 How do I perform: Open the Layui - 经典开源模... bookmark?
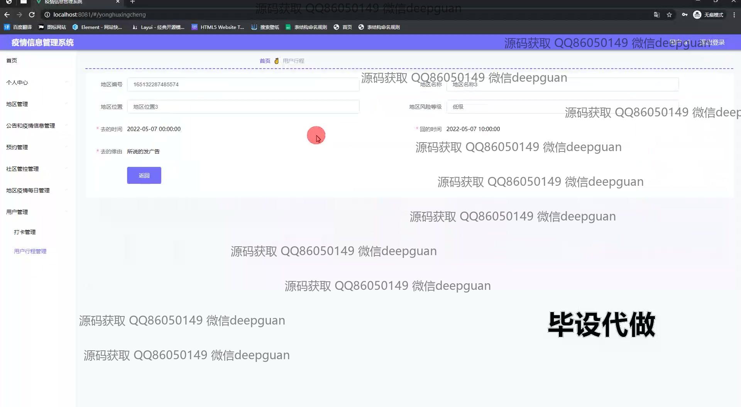[x=158, y=27]
